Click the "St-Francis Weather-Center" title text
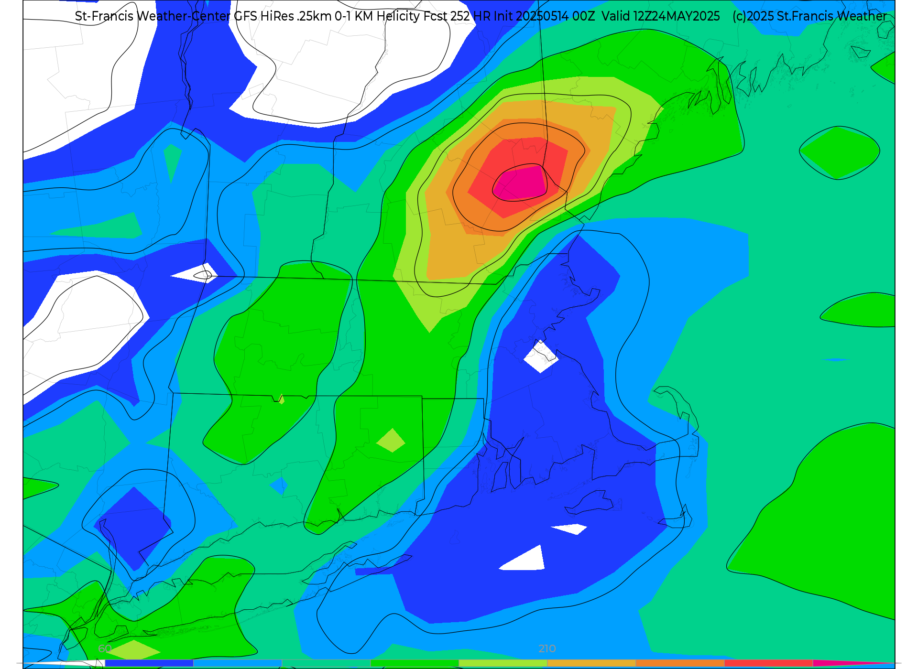Viewport: 918px width, 669px height. point(153,16)
